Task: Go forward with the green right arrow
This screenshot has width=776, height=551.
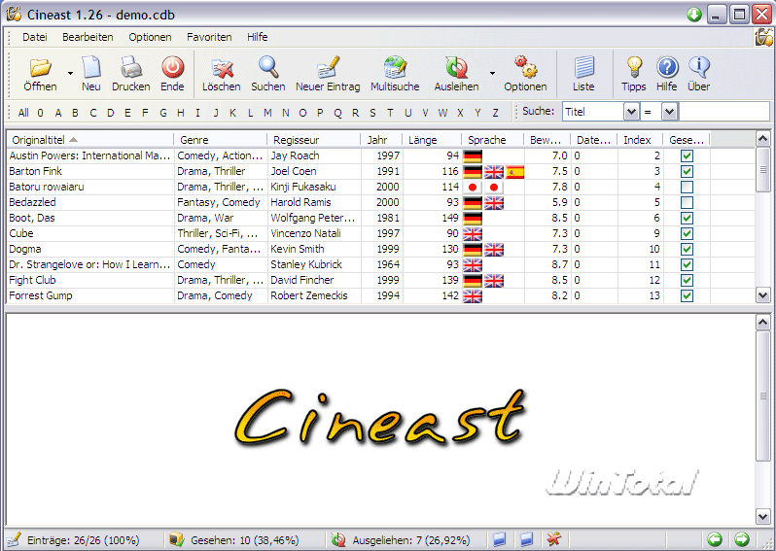Action: click(741, 539)
